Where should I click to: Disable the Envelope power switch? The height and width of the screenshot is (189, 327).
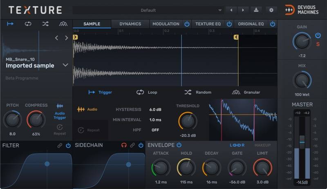[x=179, y=145]
